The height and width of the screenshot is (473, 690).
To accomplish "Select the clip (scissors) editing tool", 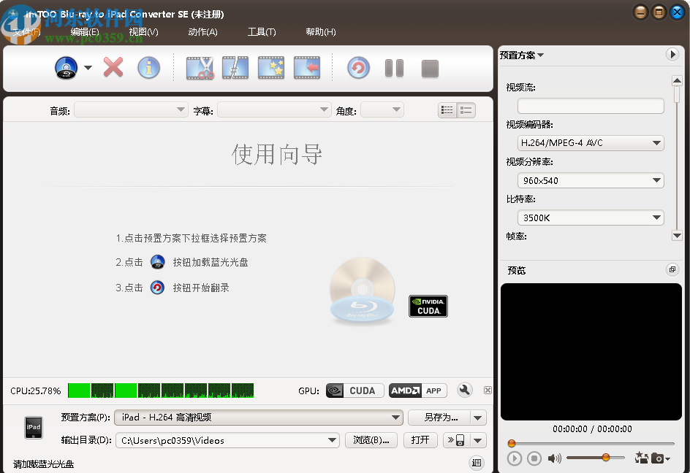I will pos(199,67).
